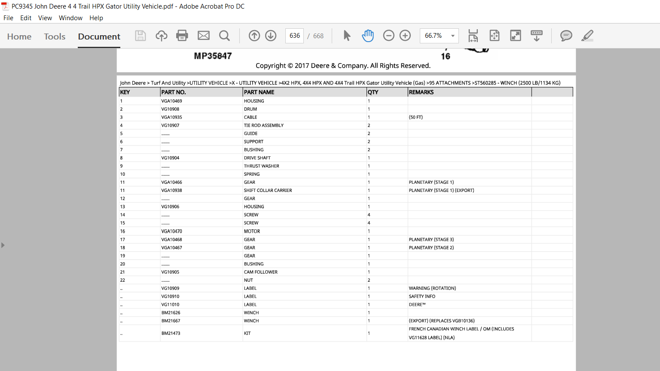This screenshot has height=371, width=660.
Task: Open the Edit menu
Action: coord(26,18)
